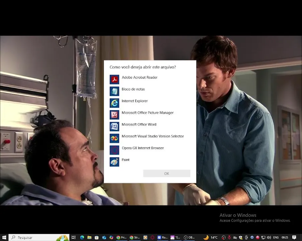Pick the Paint application icon
Viewport: 302px width, 241px height.
[114, 162]
